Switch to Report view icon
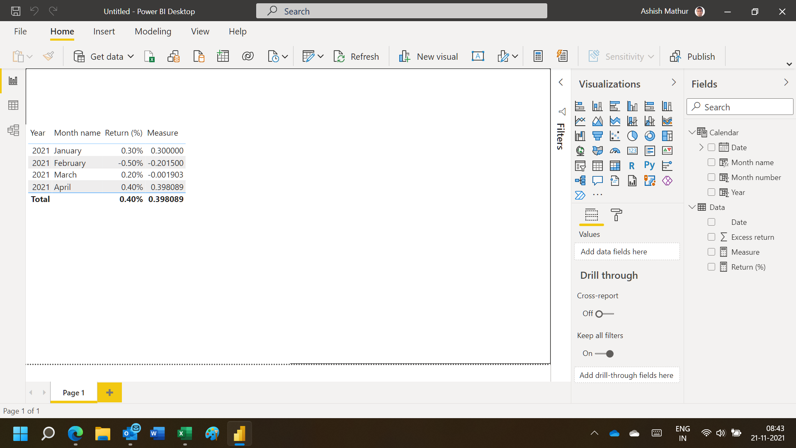 coord(13,80)
